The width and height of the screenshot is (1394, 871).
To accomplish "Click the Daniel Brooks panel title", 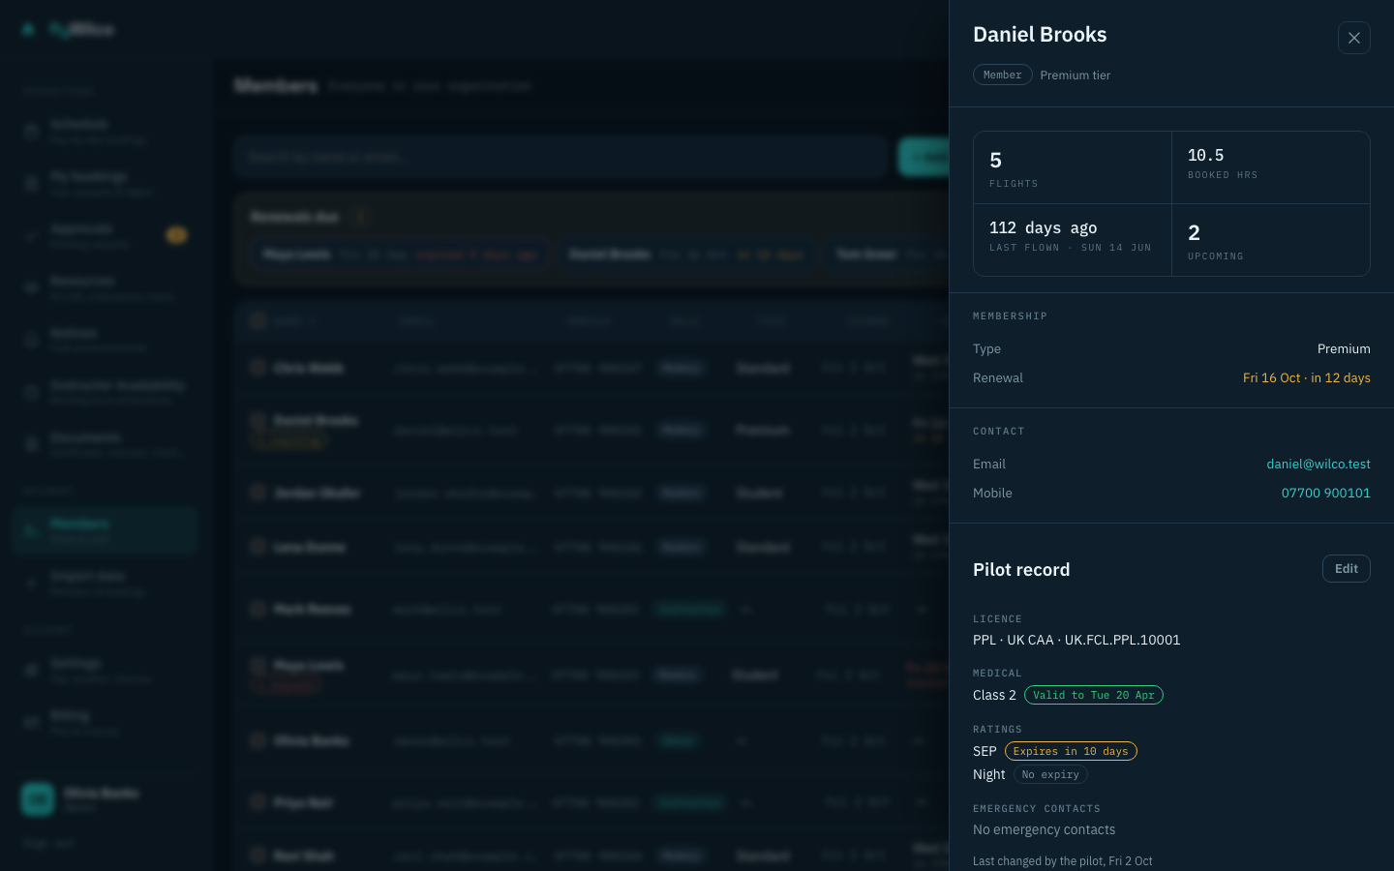I will 1040,35.
